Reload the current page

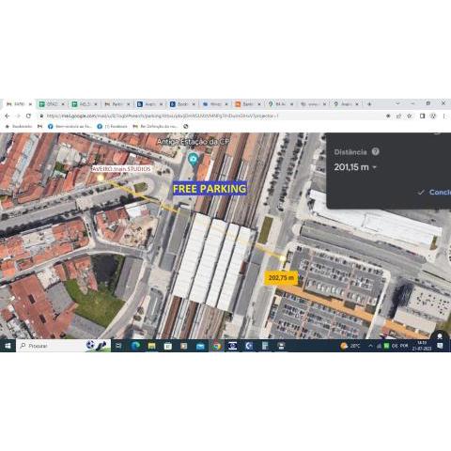coord(28,116)
